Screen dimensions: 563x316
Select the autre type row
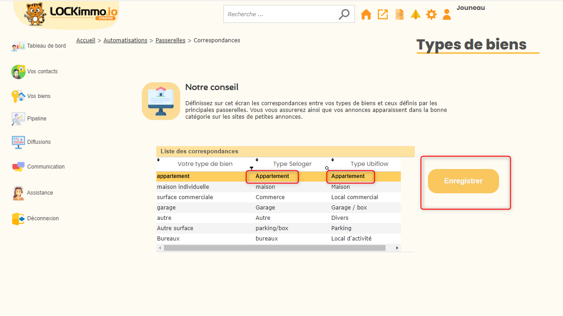278,218
